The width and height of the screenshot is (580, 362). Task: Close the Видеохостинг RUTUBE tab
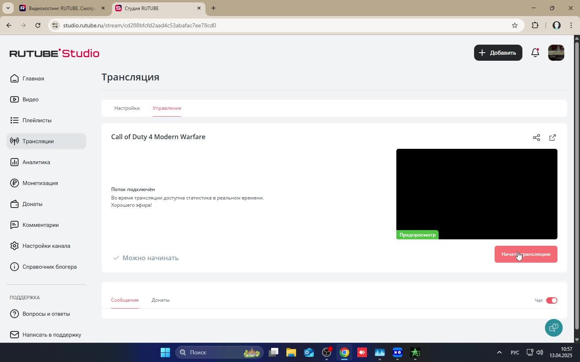click(x=103, y=8)
